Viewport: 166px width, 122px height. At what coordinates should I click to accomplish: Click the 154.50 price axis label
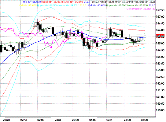pyautogui.click(x=160, y=50)
